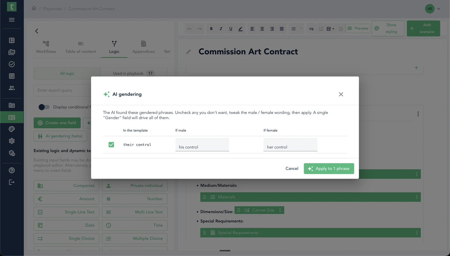Switch to the Workflows tab
Viewport: 450px width, 256px height.
(46, 47)
